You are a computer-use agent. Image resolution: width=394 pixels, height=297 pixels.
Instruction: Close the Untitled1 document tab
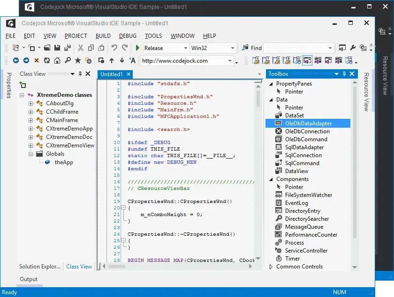(129, 74)
